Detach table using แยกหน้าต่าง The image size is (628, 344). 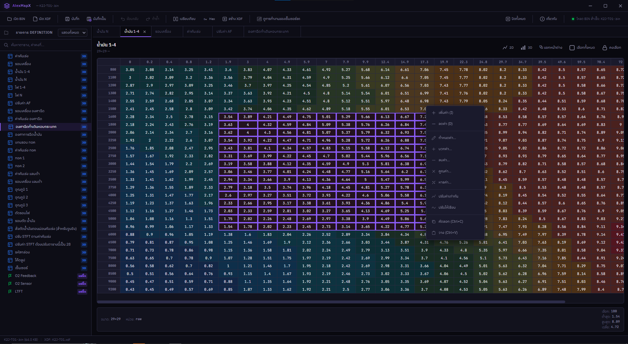coord(550,47)
